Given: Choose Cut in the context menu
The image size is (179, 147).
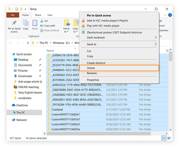Looking at the screenshot, I should (119, 51).
